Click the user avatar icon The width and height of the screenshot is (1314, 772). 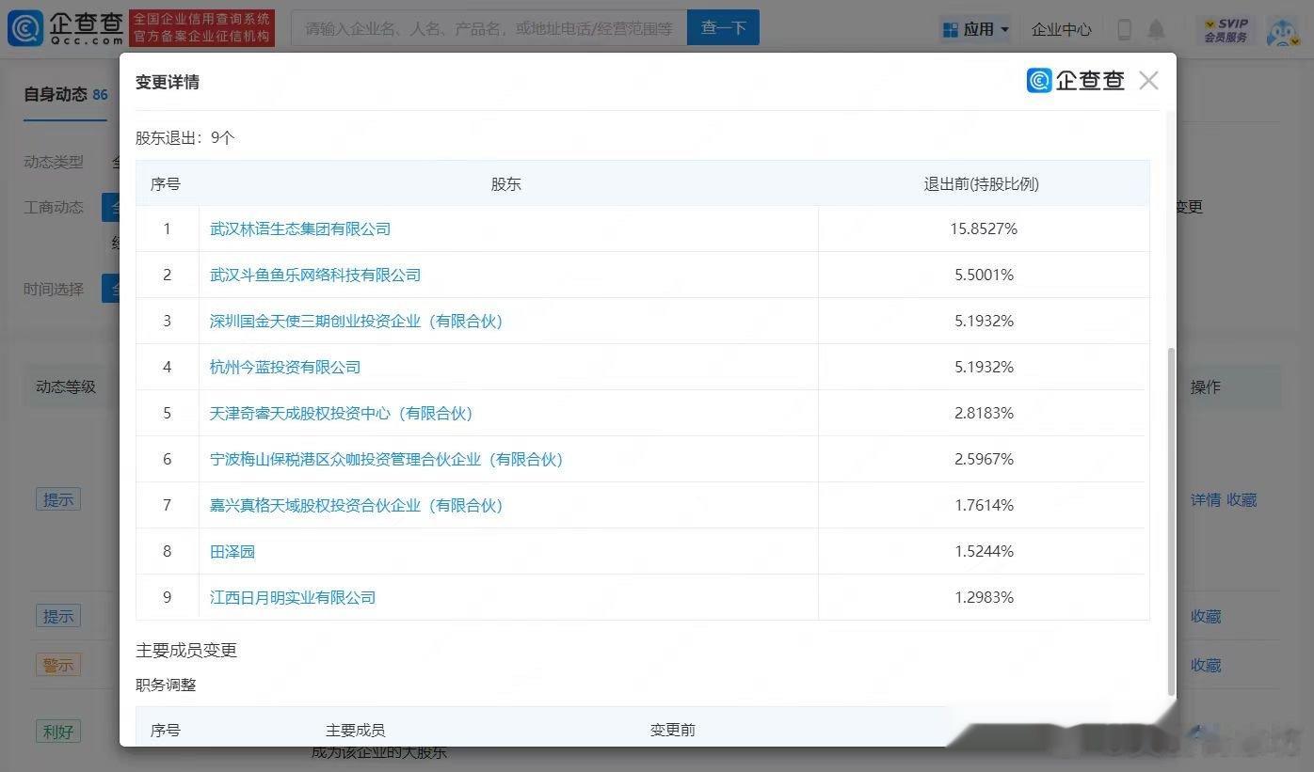pos(1282,30)
